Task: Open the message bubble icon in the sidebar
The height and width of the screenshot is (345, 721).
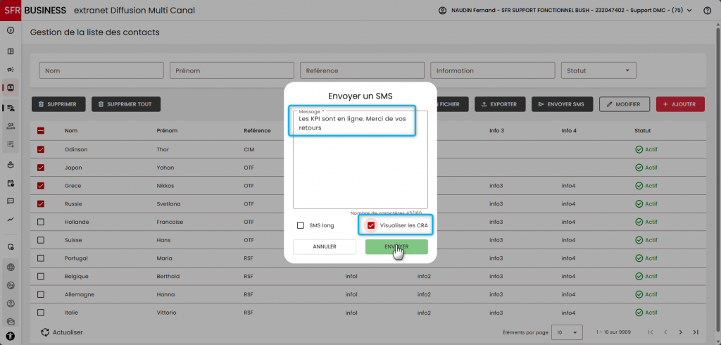Action: [11, 201]
